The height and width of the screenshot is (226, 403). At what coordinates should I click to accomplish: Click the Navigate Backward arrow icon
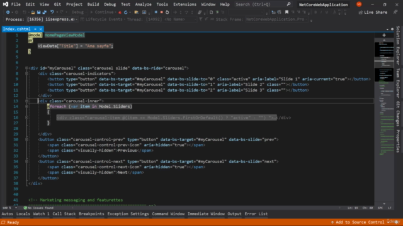8,12
